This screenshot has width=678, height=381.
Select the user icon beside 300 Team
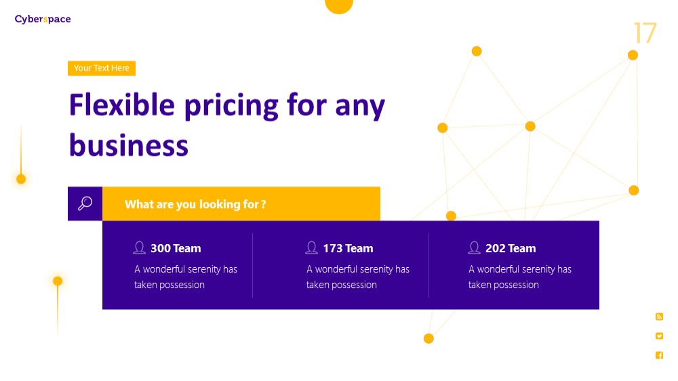coord(139,248)
